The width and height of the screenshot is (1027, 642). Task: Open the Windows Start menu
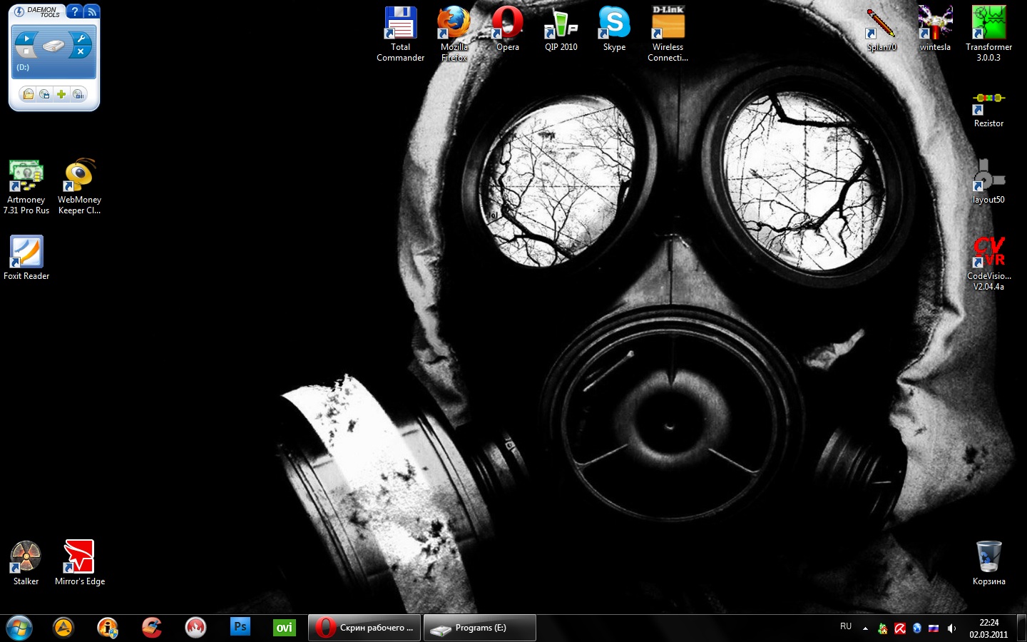point(19,628)
